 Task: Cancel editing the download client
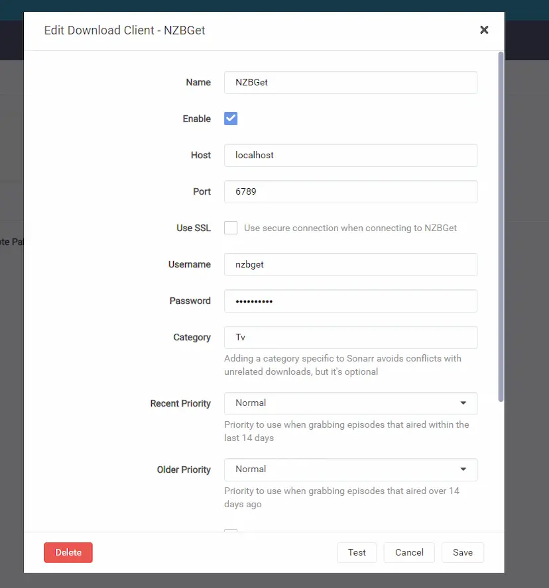click(409, 552)
